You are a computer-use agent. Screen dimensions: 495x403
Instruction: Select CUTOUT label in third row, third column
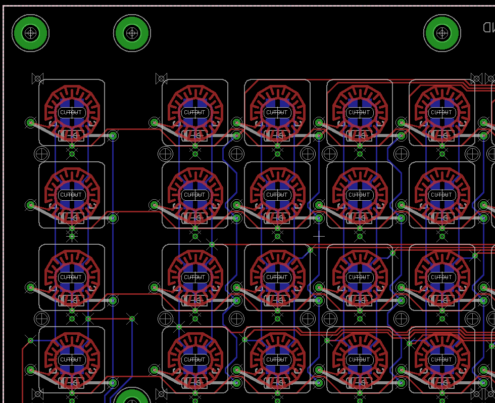pyautogui.click(x=277, y=277)
